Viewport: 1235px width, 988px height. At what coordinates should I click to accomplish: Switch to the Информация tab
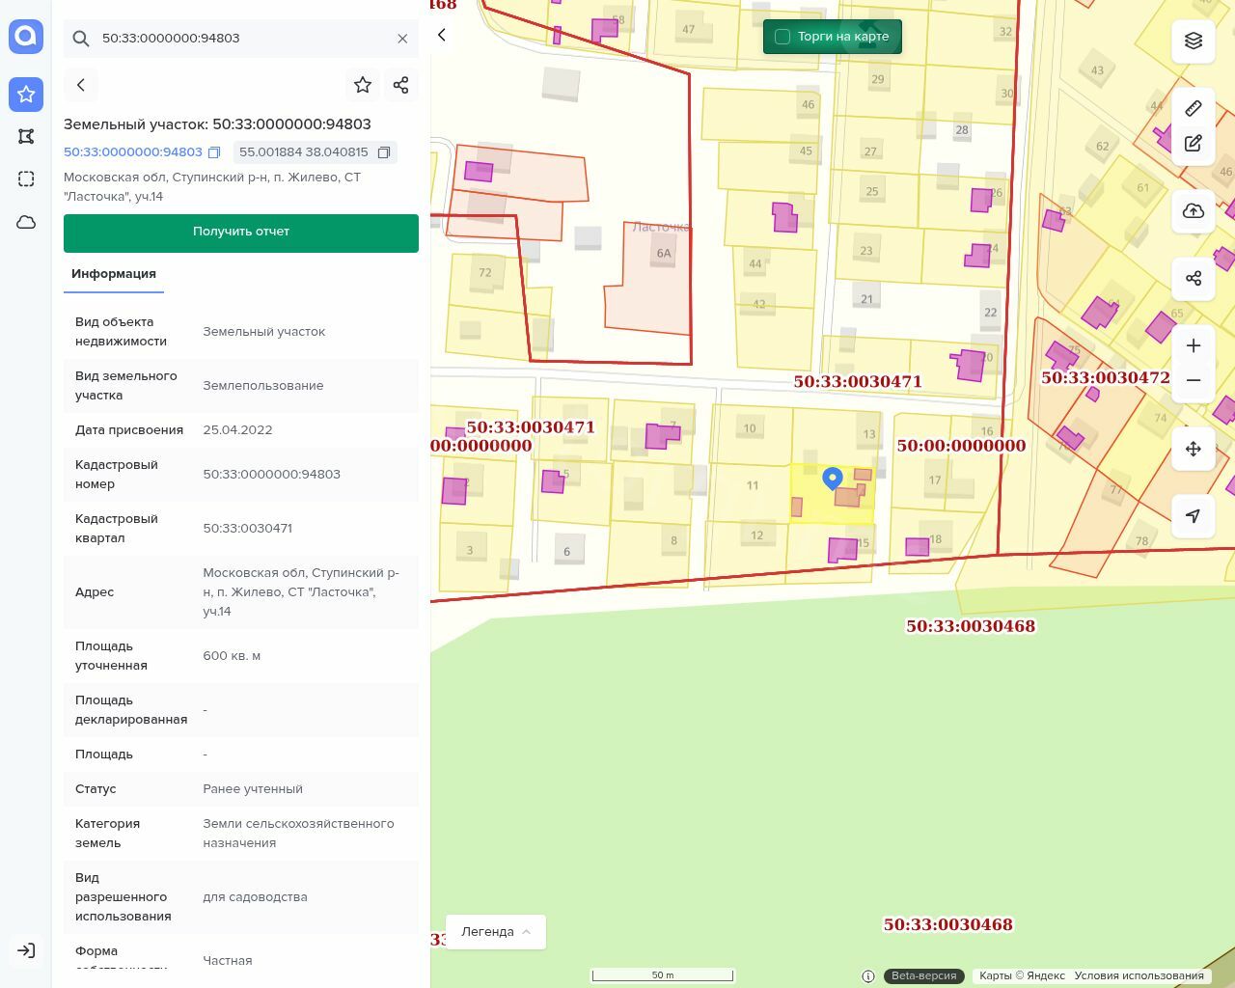114,274
